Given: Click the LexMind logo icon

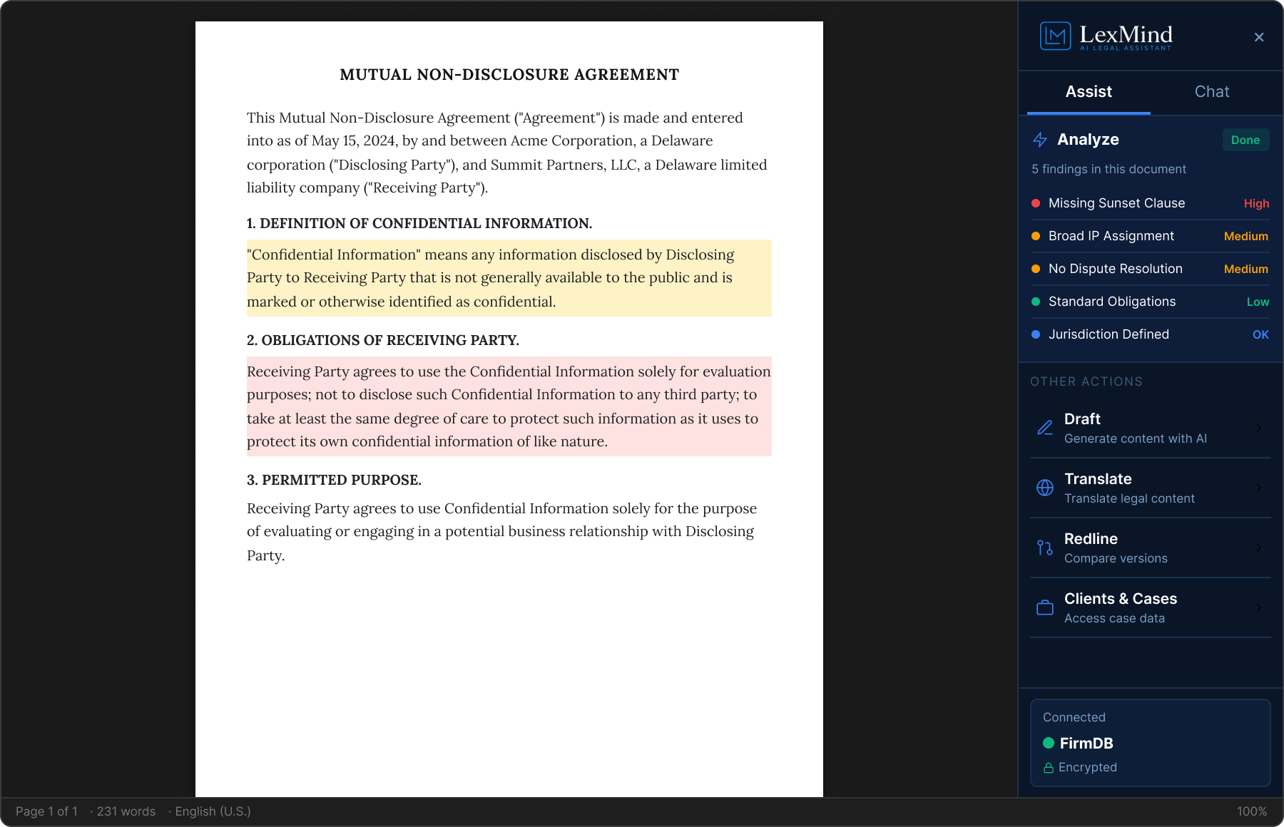Looking at the screenshot, I should pyautogui.click(x=1055, y=36).
